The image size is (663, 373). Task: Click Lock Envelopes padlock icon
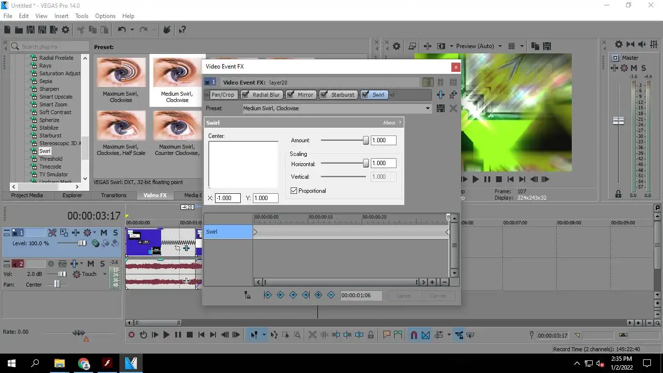click(x=371, y=335)
